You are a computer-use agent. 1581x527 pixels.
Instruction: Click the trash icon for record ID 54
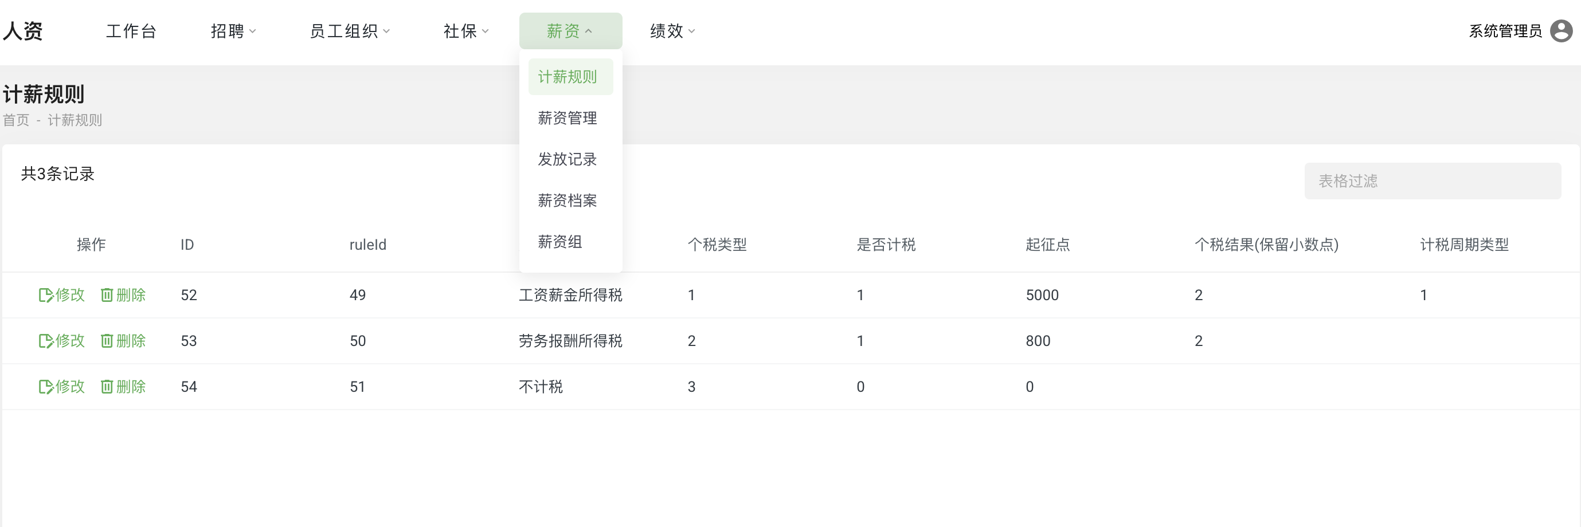coord(107,387)
